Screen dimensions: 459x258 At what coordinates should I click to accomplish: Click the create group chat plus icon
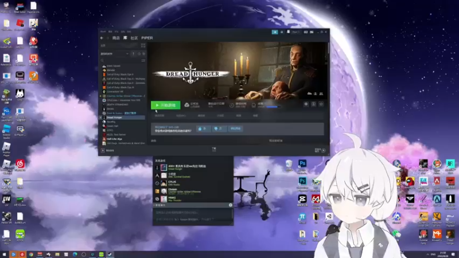231,205
